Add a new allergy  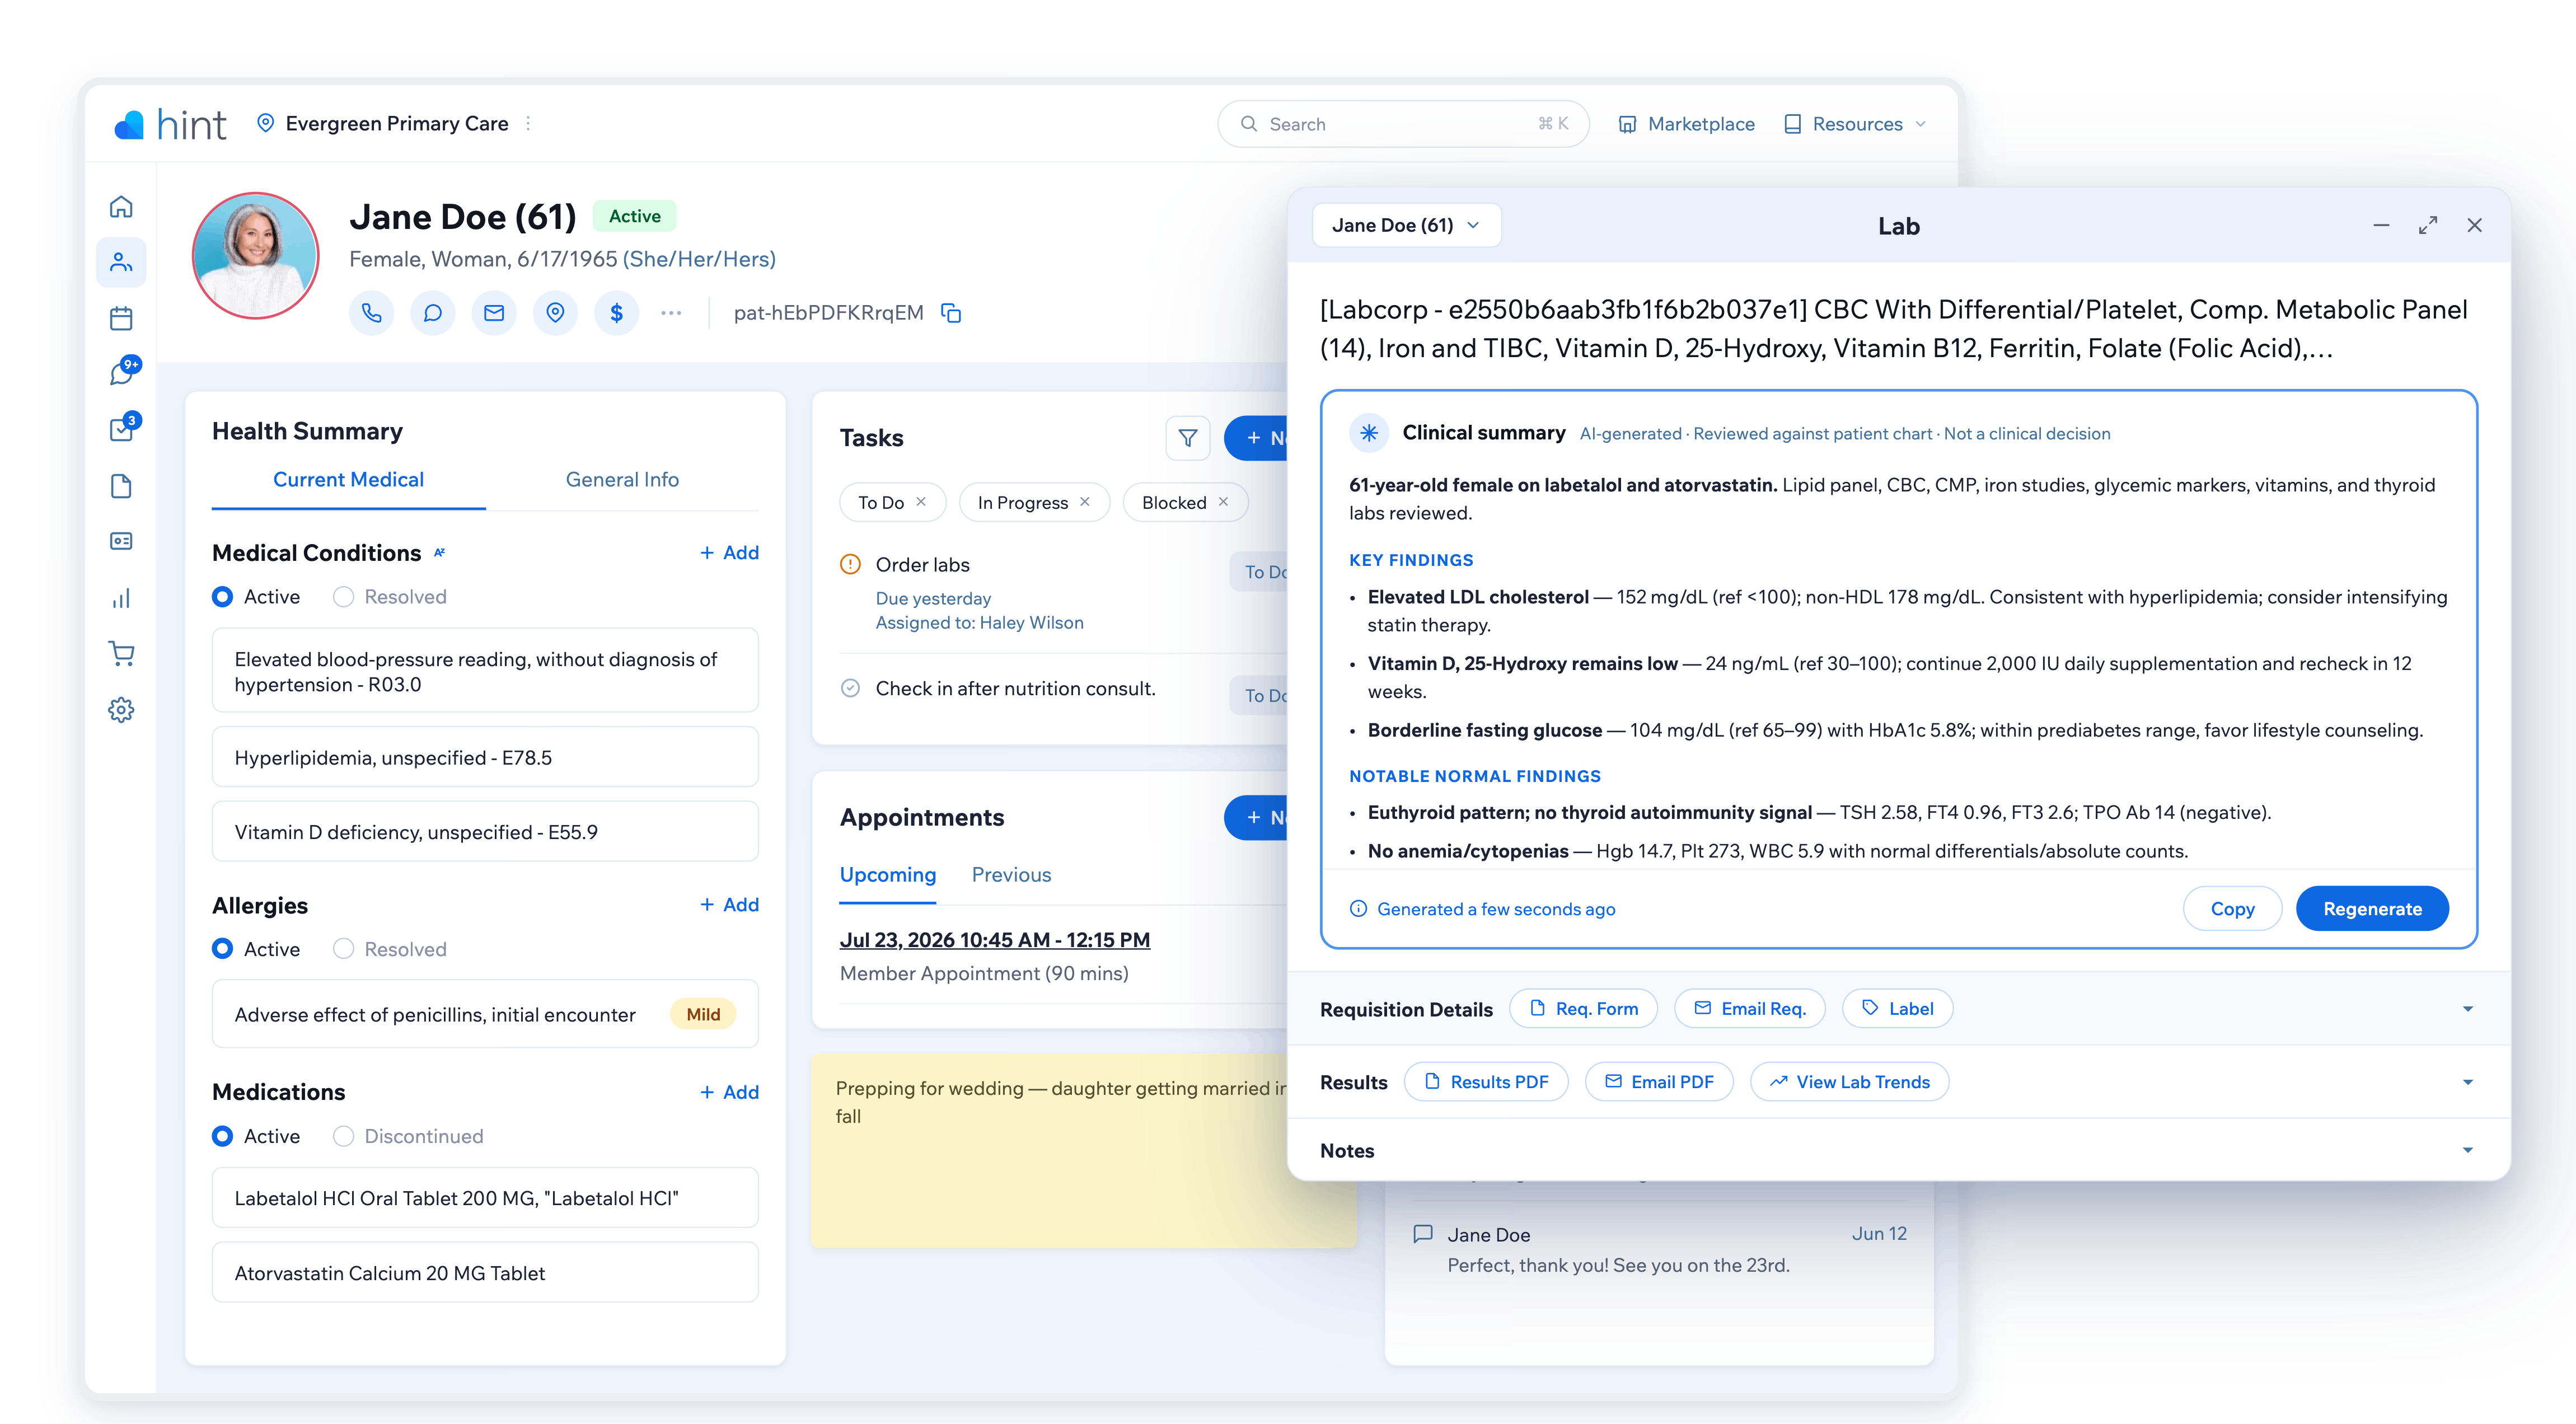(x=729, y=904)
